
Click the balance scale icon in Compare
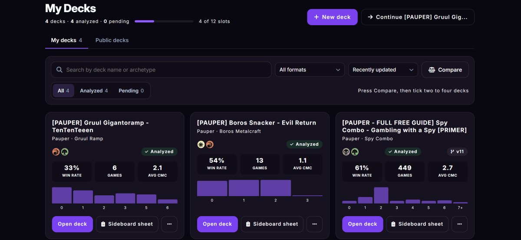pos(432,70)
